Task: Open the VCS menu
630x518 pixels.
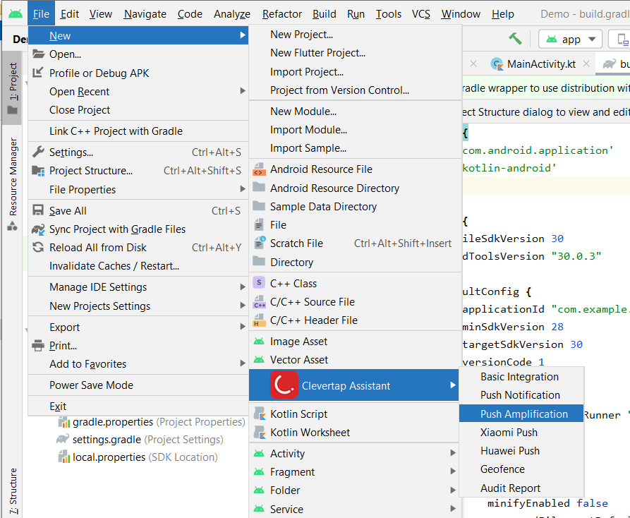Action: point(420,14)
